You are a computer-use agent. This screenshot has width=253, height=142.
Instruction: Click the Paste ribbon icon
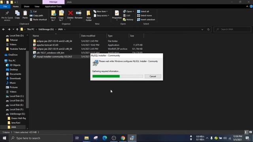pos(25,15)
